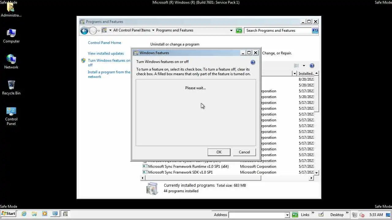Click the 8/20/2023 installed date entry
The width and height of the screenshot is (392, 220).
tap(306, 79)
